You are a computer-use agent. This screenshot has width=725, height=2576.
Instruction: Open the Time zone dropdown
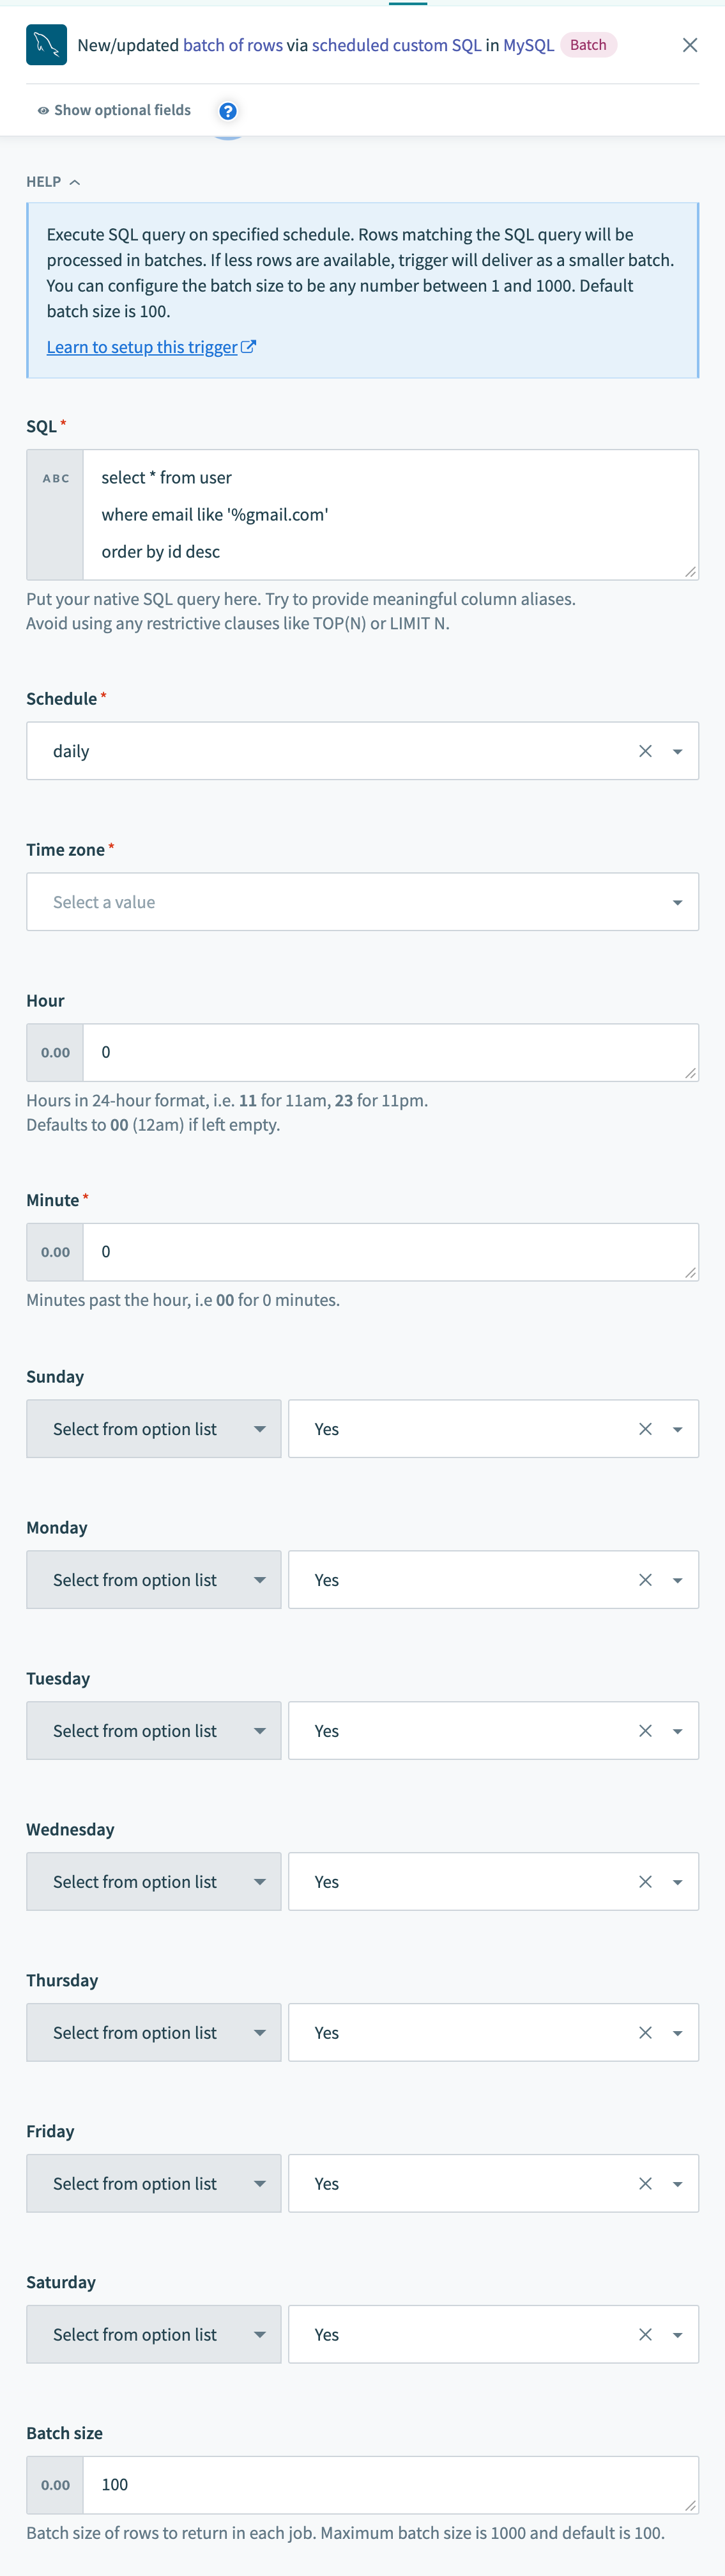tap(363, 902)
